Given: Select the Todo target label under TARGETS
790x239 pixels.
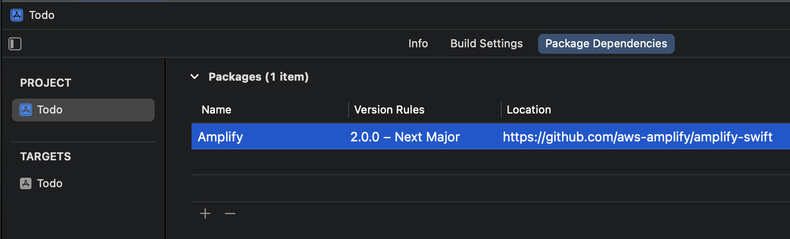Looking at the screenshot, I should point(50,183).
